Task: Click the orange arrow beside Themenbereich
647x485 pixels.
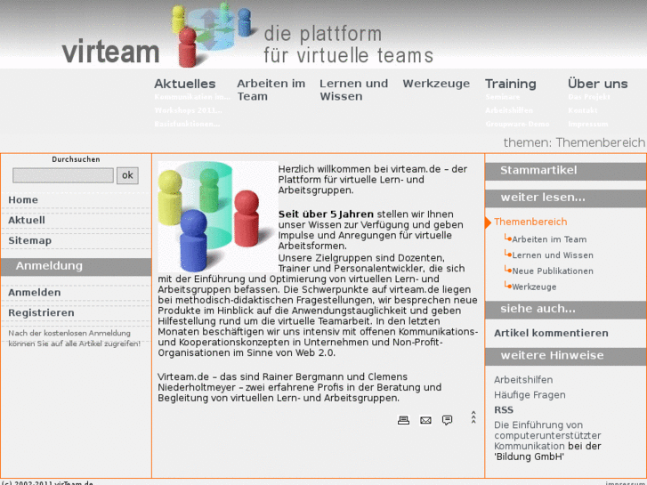Action: point(488,222)
